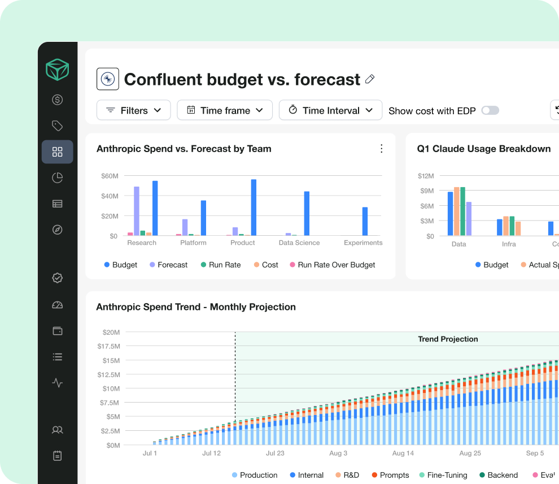Open the verified badge icon in the sidebar

57,278
